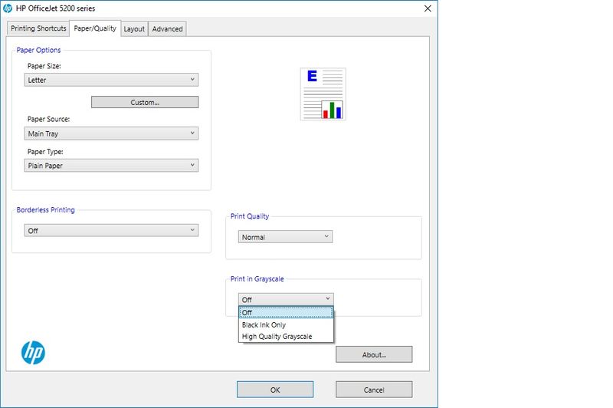
Task: Click the document preview thumbnail
Action: click(x=323, y=94)
